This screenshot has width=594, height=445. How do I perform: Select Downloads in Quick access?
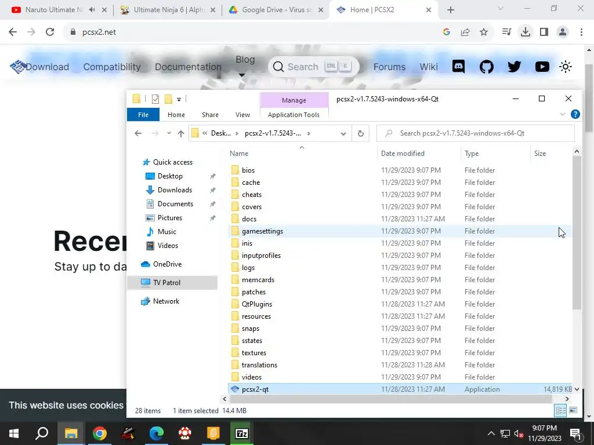pyautogui.click(x=175, y=190)
